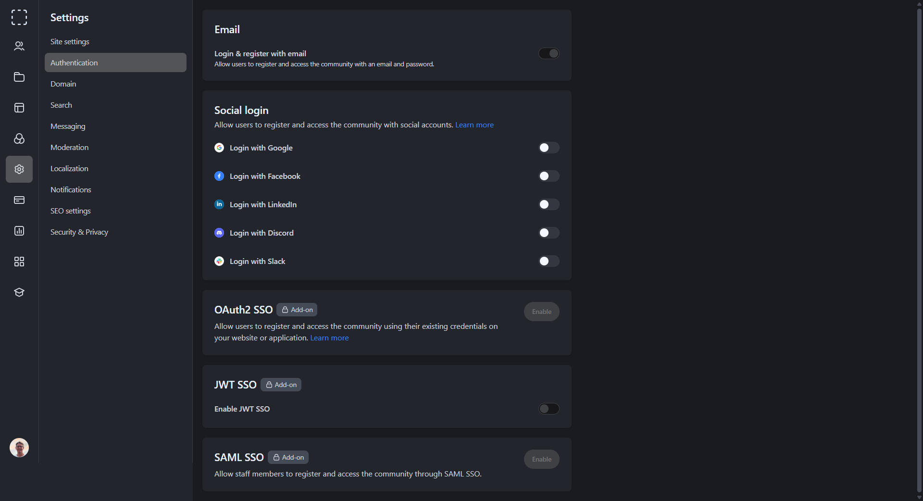Toggle the Enable JWT SSO switch
923x501 pixels.
point(549,409)
